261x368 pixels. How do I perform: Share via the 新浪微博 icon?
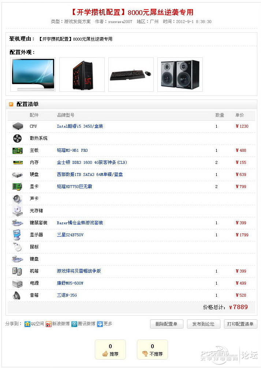48,324
